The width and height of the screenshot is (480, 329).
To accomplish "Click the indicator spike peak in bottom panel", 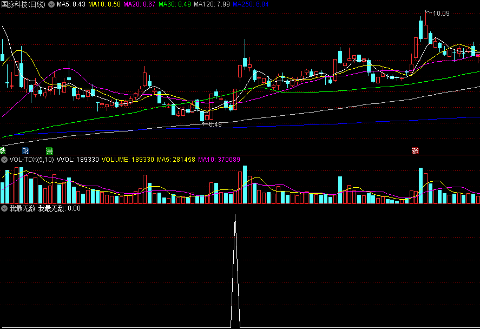I will [235, 215].
